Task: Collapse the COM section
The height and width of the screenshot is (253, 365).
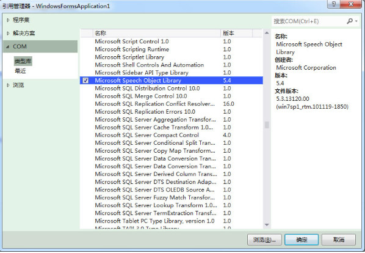Action: tap(8, 46)
